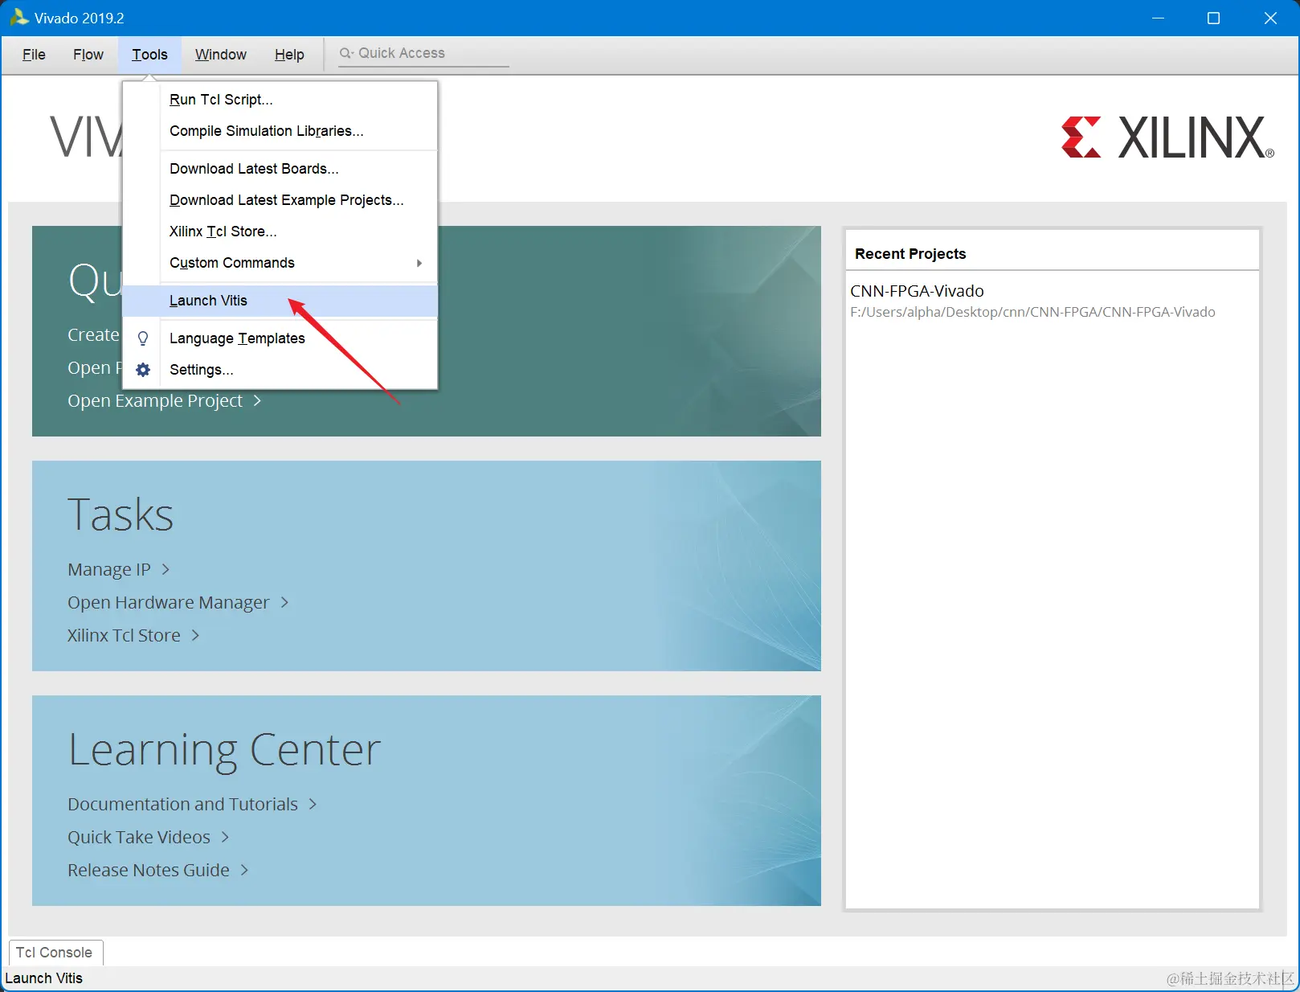Open recent project CNN-FPGA-Vivado

click(x=917, y=291)
